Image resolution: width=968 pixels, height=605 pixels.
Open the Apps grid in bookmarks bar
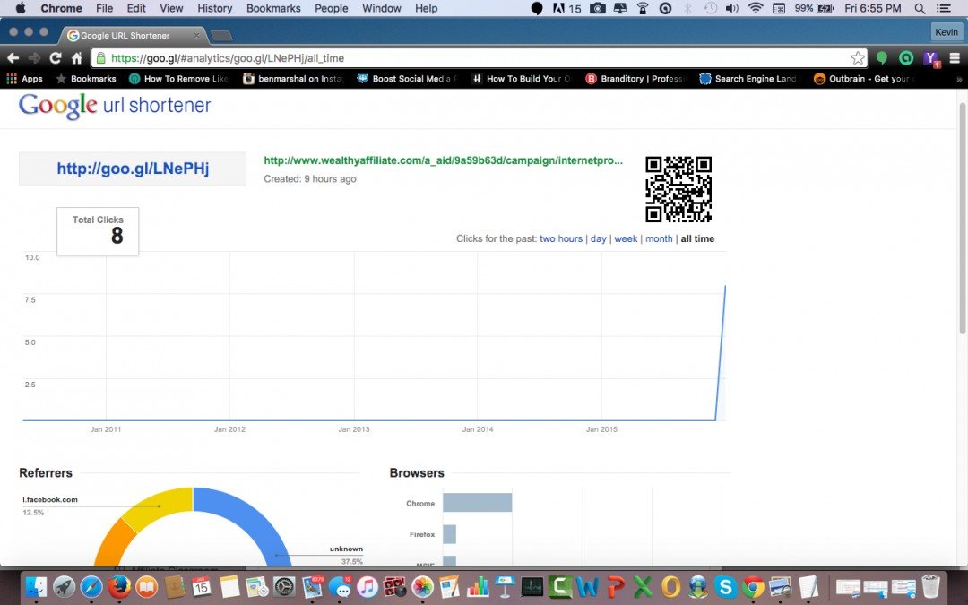tap(24, 78)
